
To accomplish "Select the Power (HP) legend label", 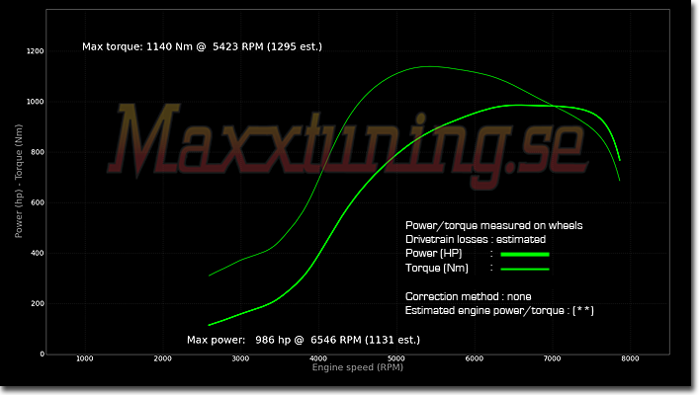I will click(433, 253).
